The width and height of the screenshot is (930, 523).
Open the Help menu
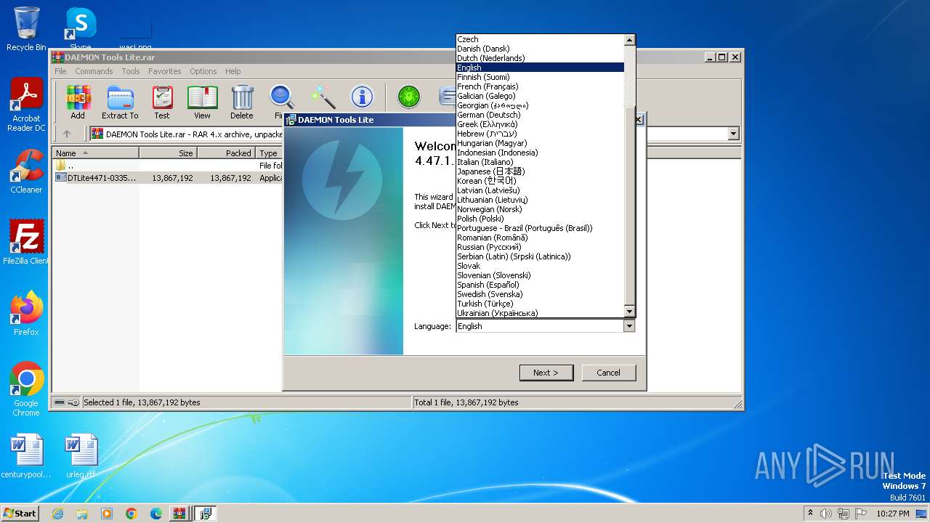pyautogui.click(x=232, y=71)
